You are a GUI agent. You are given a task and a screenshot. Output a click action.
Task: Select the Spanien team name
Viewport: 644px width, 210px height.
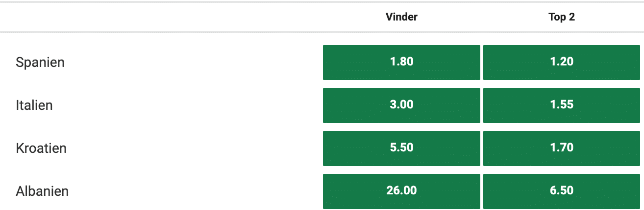[40, 63]
